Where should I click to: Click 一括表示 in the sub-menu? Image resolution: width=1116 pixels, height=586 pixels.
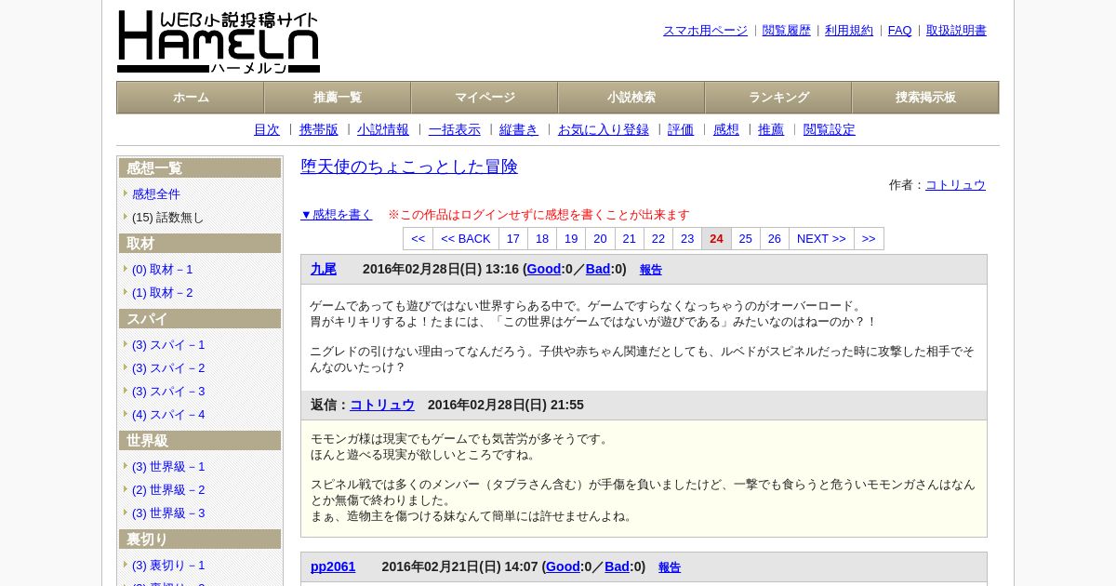455,130
